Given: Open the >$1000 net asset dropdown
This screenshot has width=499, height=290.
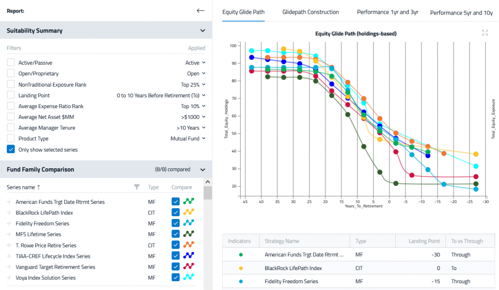Looking at the screenshot, I should 193,117.
